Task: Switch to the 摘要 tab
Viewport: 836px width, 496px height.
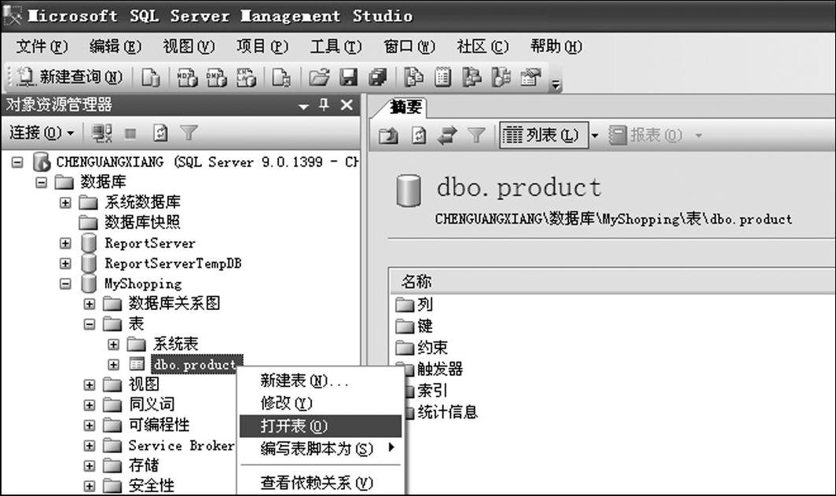Action: [x=405, y=108]
